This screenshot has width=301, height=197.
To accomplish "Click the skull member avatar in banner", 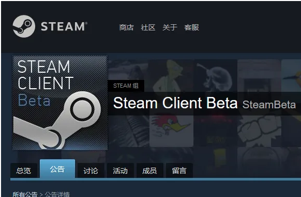I will pos(215,76).
